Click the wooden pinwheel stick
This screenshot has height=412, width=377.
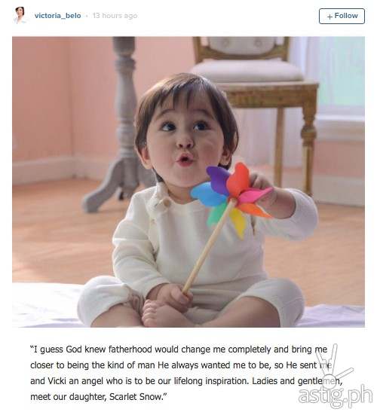coord(208,249)
